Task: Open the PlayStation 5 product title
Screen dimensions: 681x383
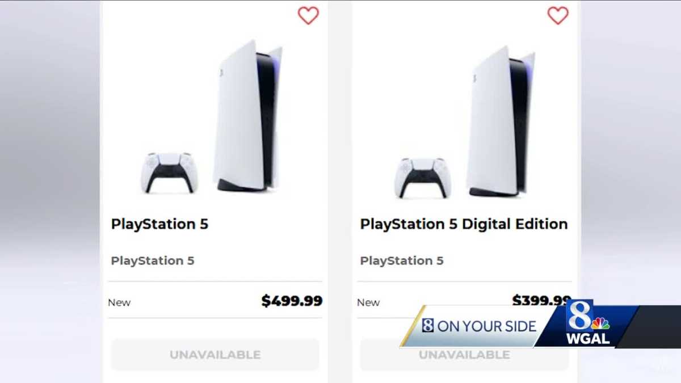Action: pos(159,224)
